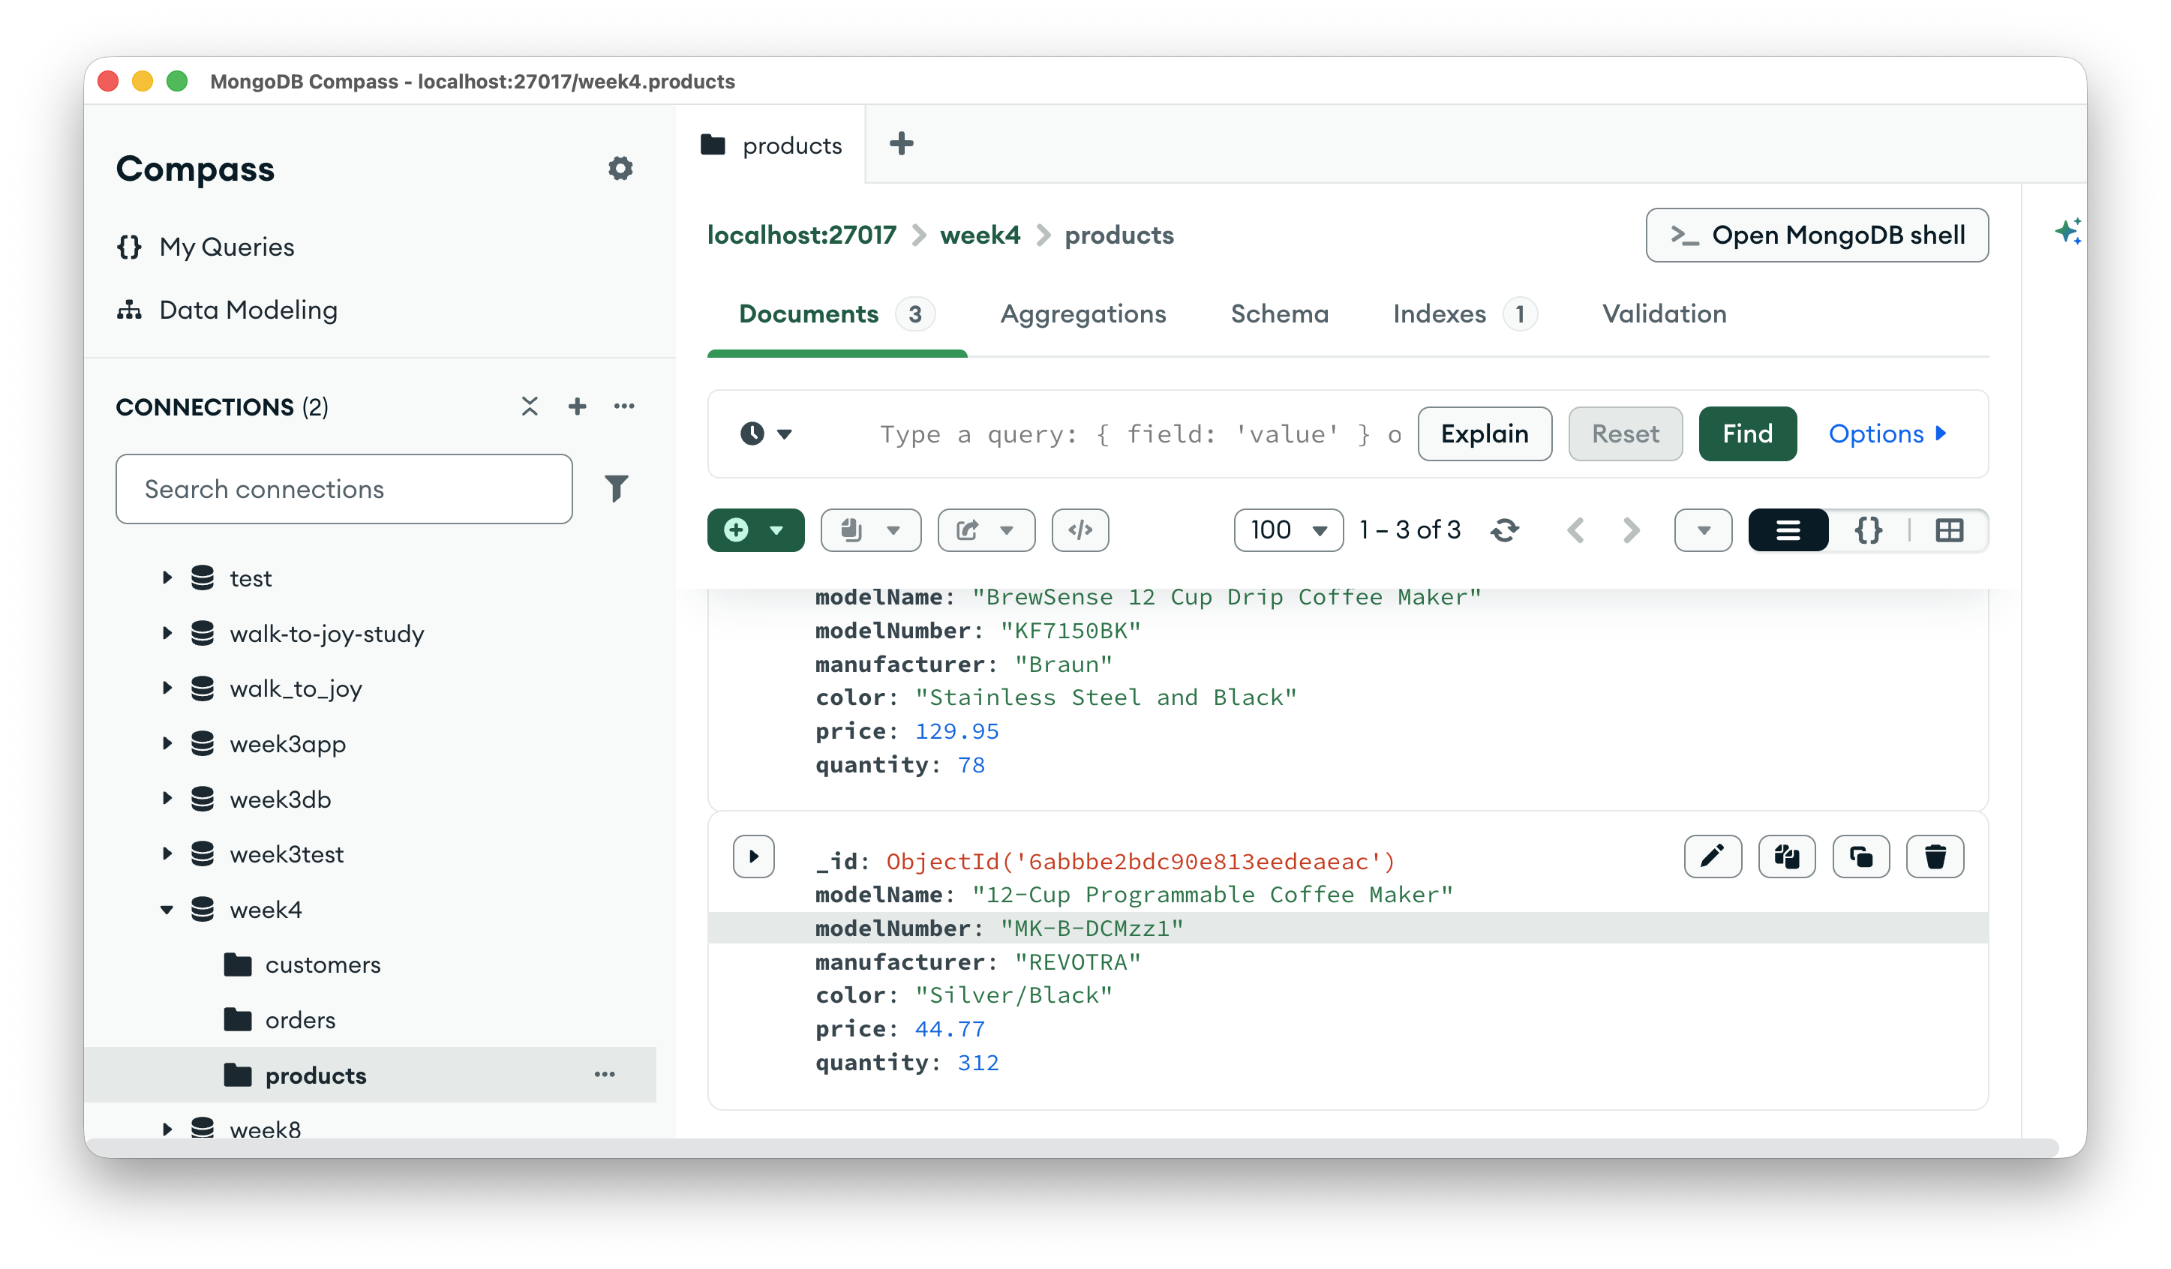This screenshot has width=2171, height=1269.
Task: Expand the REVOTRA document fields
Action: coord(754,856)
